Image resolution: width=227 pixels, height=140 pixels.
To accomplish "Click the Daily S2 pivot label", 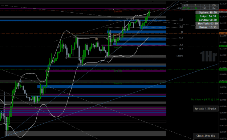I will click(x=118, y=71).
